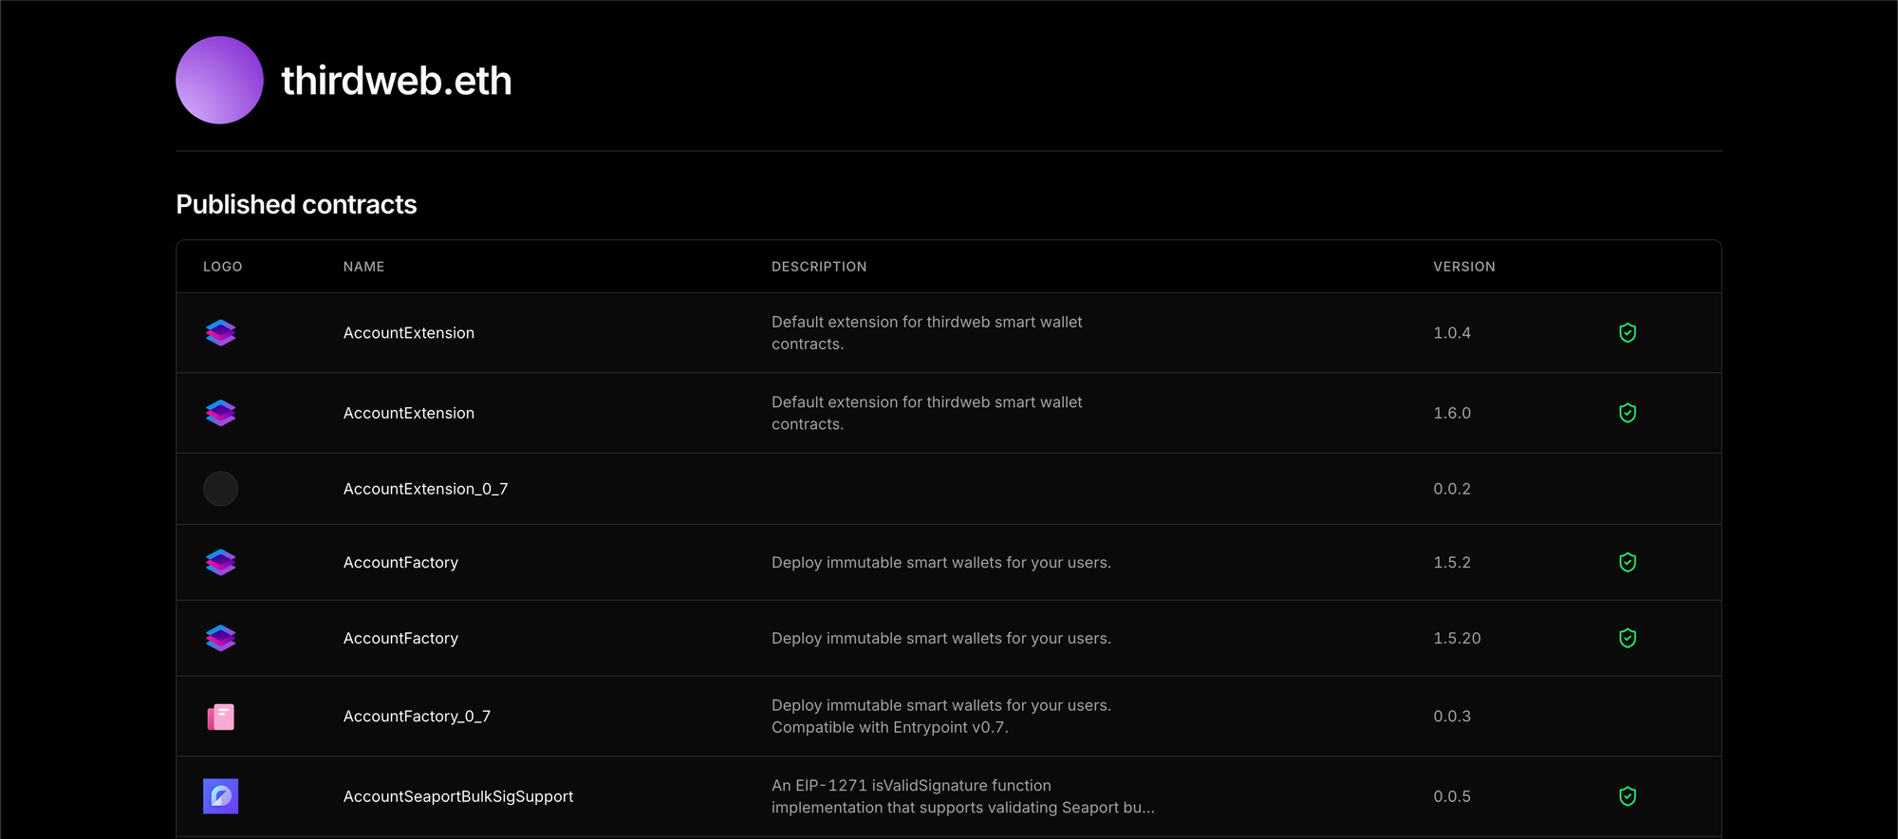Click the thirdweb.eth purple avatar
This screenshot has height=839, width=1898.
[219, 81]
